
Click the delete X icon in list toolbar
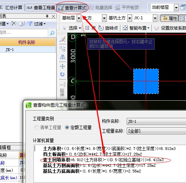click(x=14, y=24)
